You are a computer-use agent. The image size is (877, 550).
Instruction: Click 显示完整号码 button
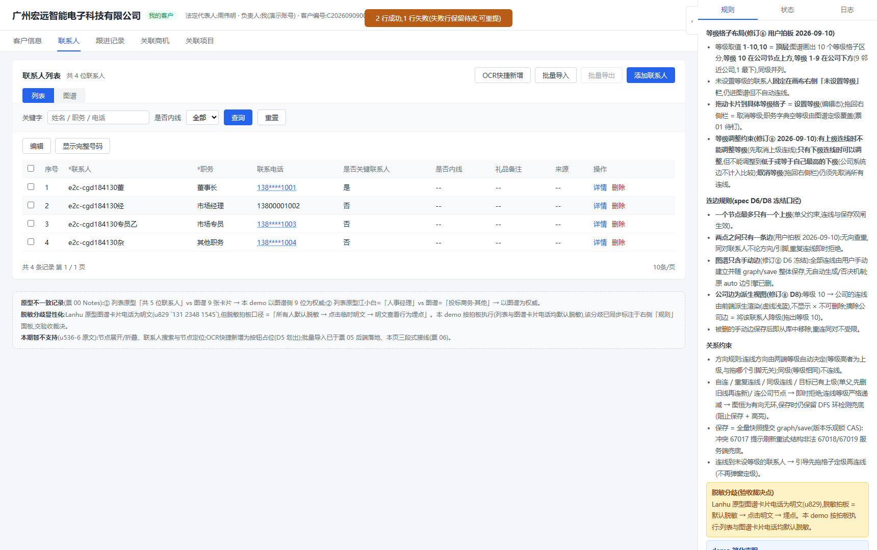(83, 146)
